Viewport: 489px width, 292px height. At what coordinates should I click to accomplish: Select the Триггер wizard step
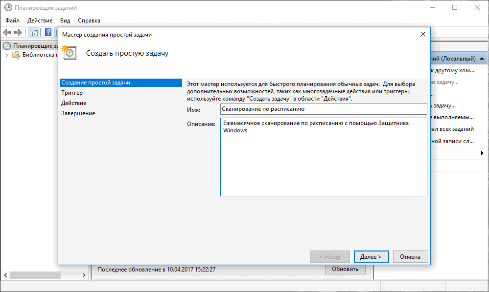[72, 93]
